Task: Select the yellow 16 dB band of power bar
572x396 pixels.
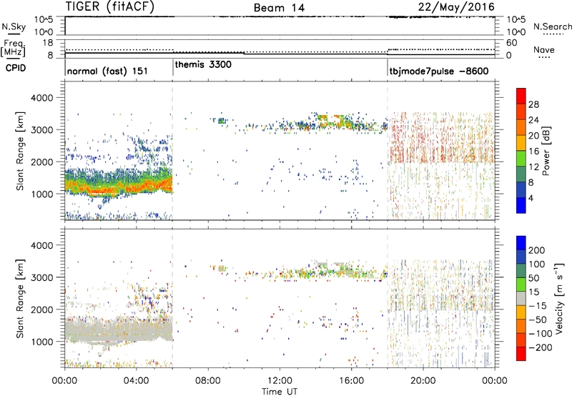Action: pyautogui.click(x=521, y=142)
